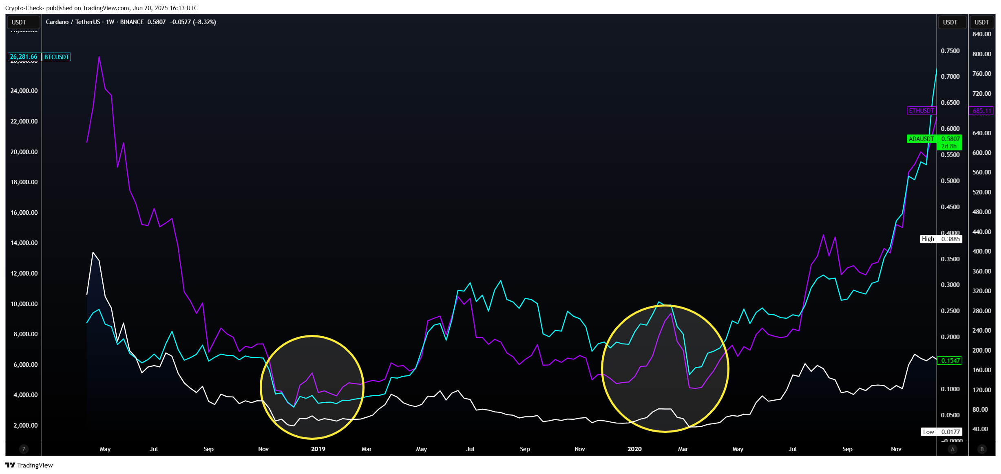Click the B scale button under ETH axis
The width and height of the screenshot is (1001, 474).
click(982, 449)
